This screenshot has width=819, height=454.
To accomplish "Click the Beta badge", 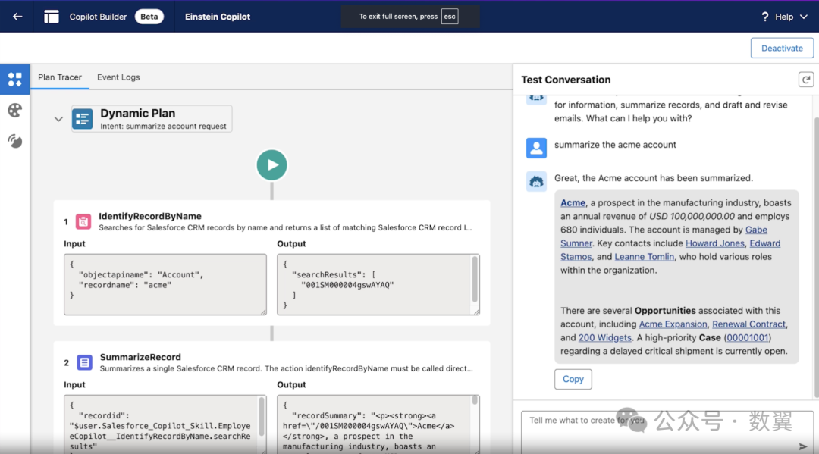I will 149,17.
